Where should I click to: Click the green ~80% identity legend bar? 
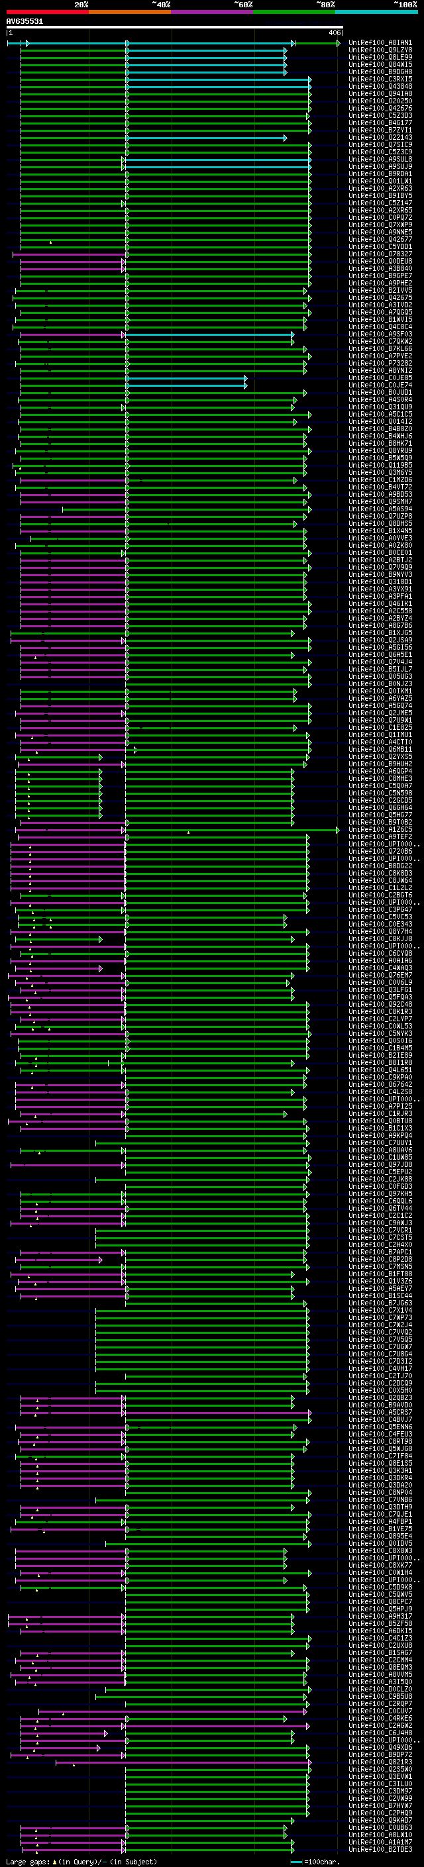pyautogui.click(x=294, y=13)
